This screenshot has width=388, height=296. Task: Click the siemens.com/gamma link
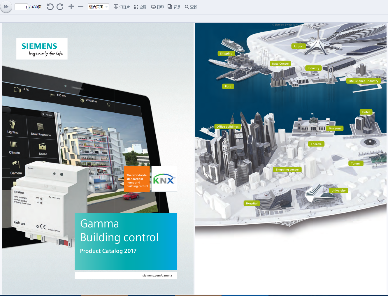click(157, 276)
